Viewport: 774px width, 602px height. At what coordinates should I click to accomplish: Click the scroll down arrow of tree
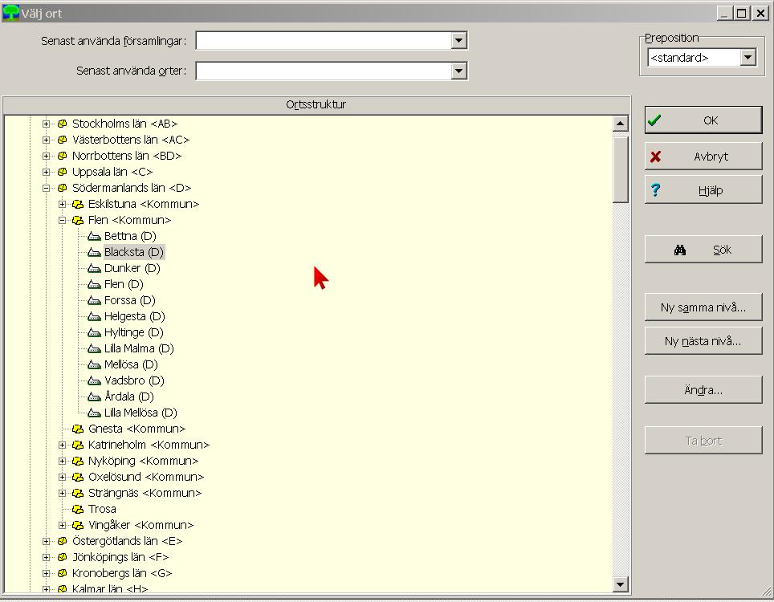point(621,584)
